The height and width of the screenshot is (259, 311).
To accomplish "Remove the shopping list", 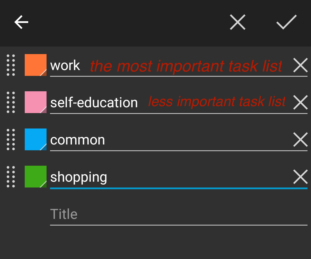I will 300,177.
